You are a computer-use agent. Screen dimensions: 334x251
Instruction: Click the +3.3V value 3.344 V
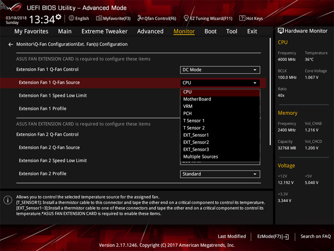(284, 201)
